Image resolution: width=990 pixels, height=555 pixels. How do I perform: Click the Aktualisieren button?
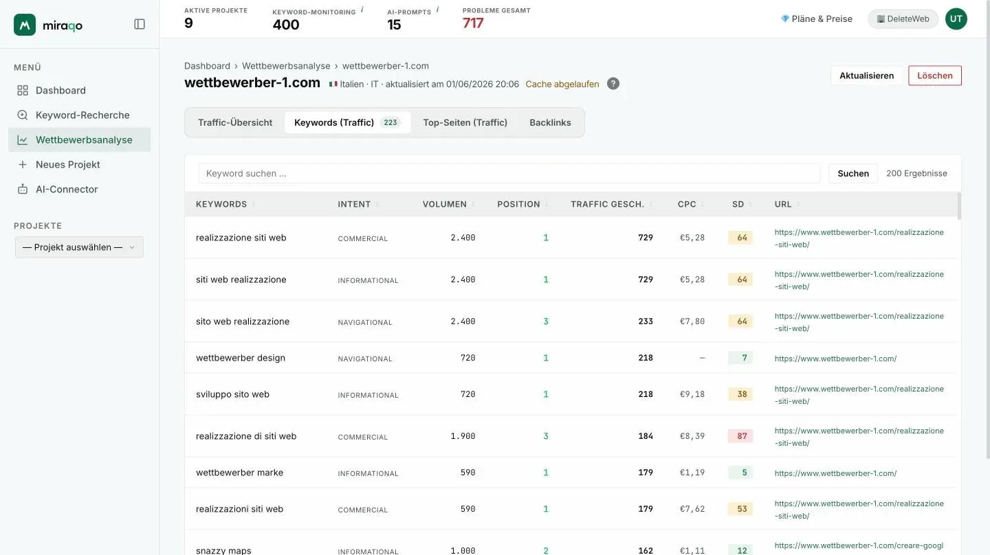tap(866, 76)
